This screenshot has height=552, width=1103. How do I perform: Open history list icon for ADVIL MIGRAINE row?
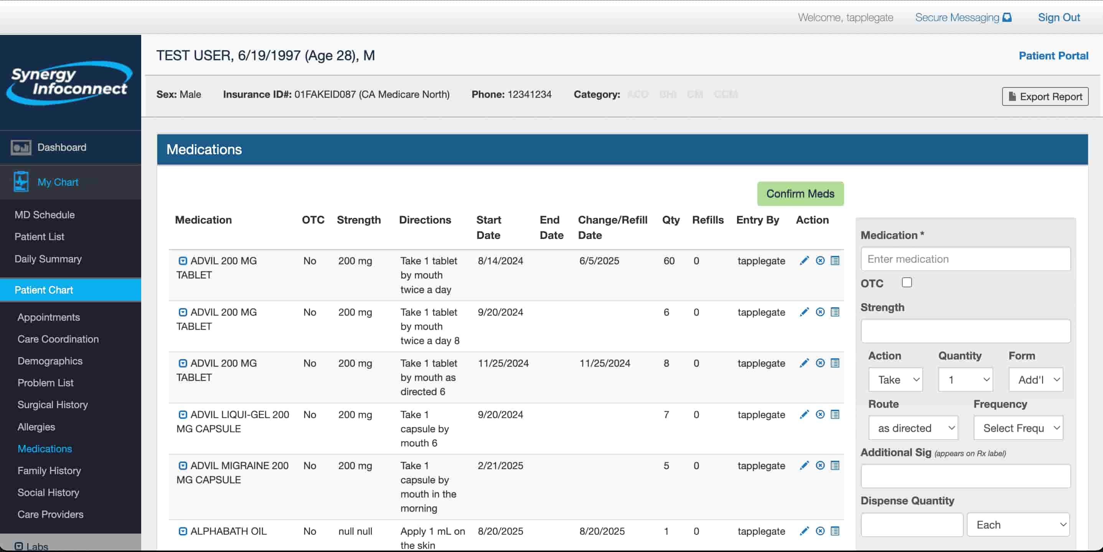click(835, 465)
